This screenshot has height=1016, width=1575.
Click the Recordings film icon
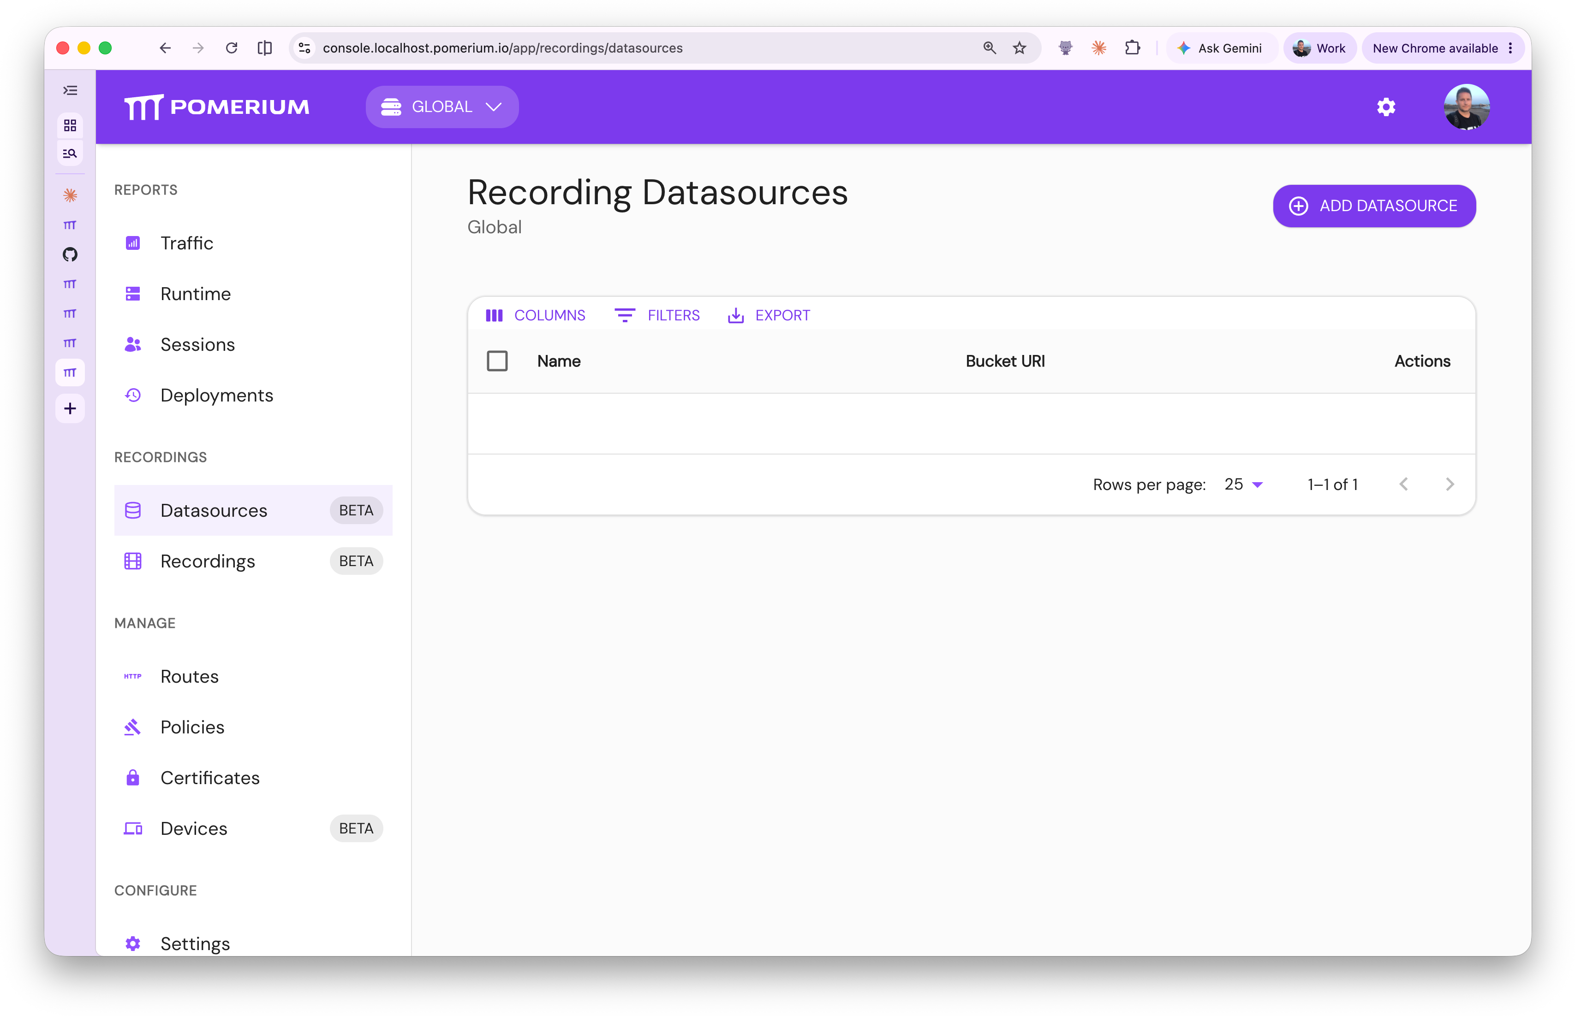[x=133, y=561]
